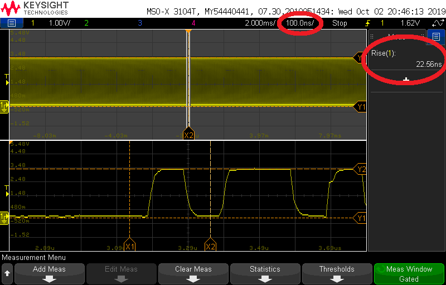
Task: Open the blue main menu icon top-left
Action: (12, 23)
